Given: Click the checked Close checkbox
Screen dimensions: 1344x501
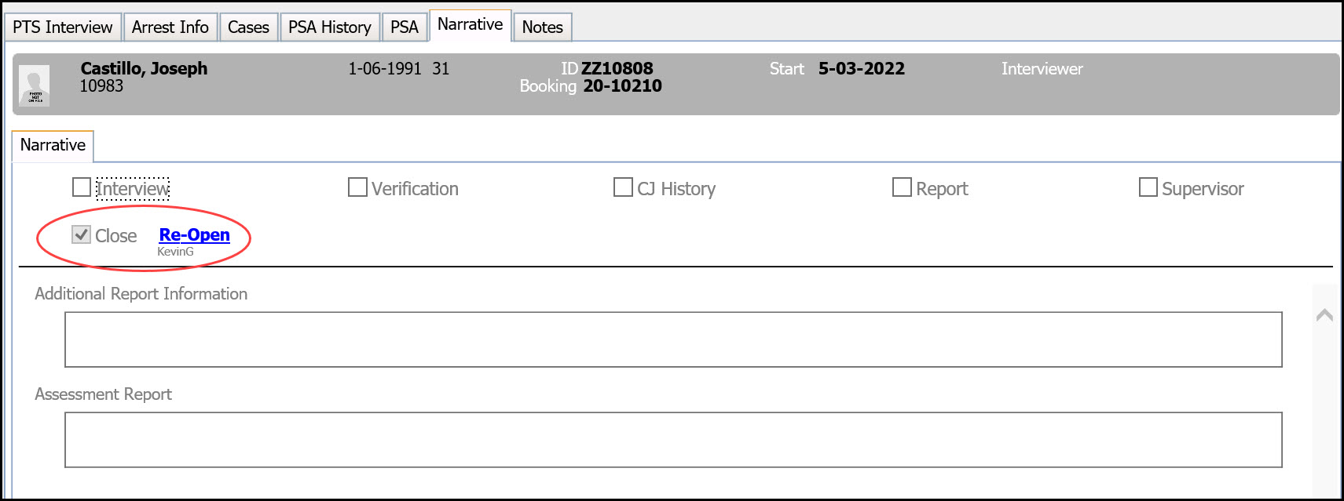Looking at the screenshot, I should [82, 234].
